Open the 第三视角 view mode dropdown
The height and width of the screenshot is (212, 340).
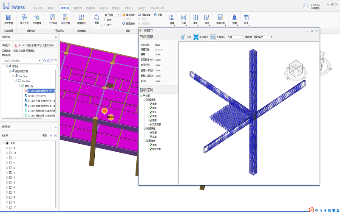(x=112, y=15)
